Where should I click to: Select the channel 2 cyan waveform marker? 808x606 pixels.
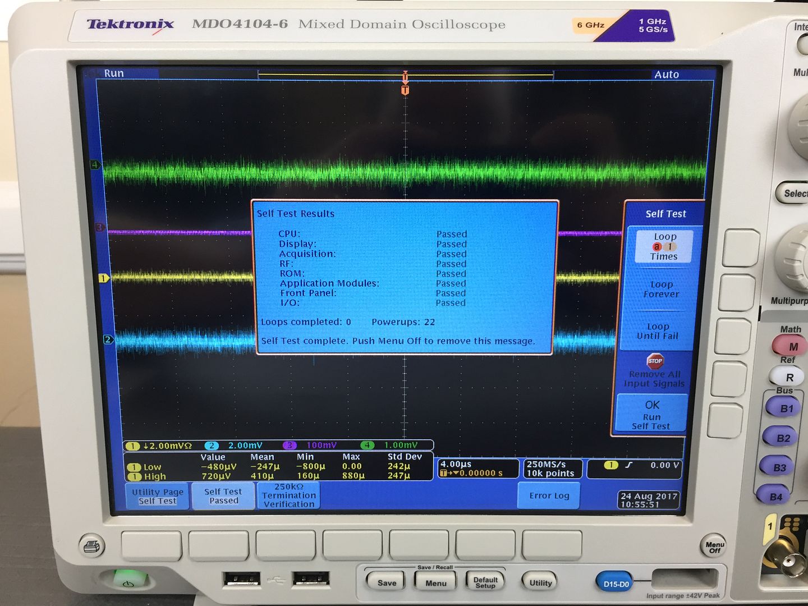(108, 339)
